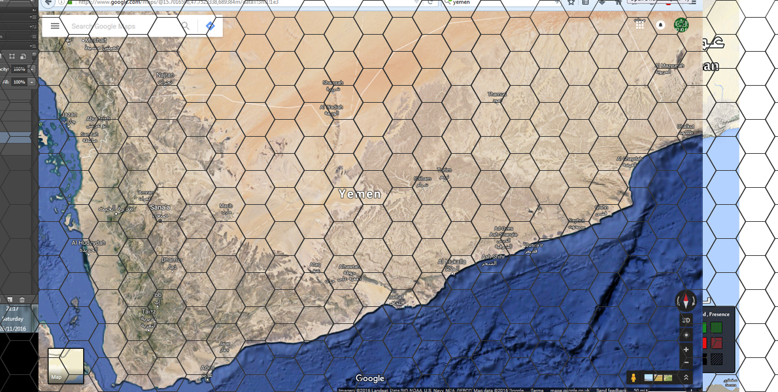Click the Al Mukalla label
The image size is (778, 392).
pos(452,261)
